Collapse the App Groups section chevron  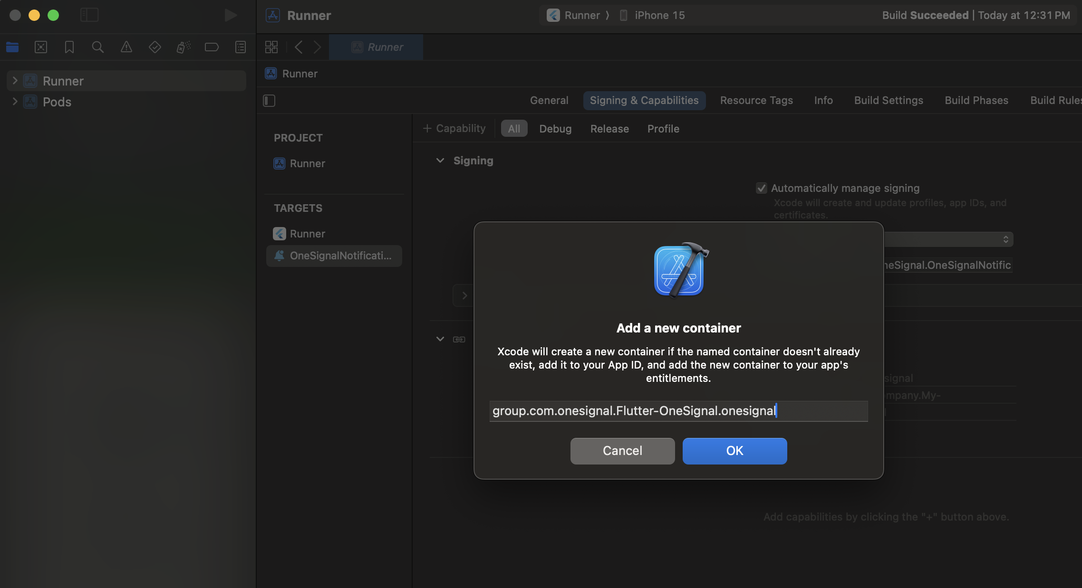pyautogui.click(x=440, y=339)
